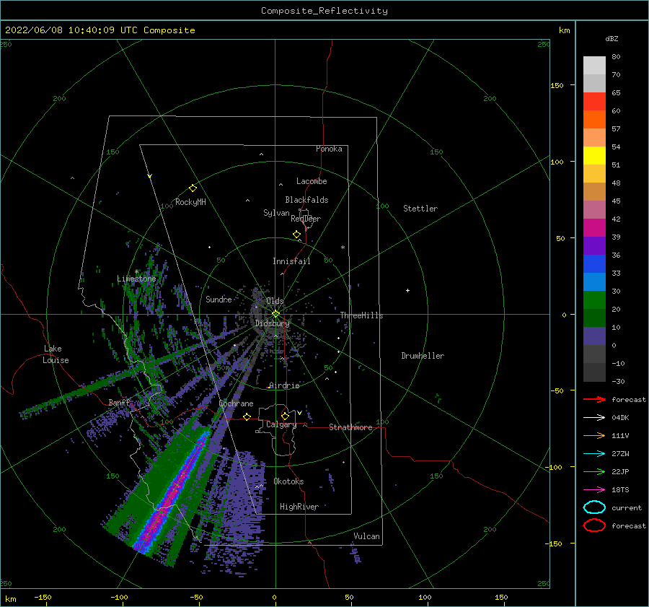The height and width of the screenshot is (607, 649).
Task: Click the Cochrane label
Action: tap(236, 403)
